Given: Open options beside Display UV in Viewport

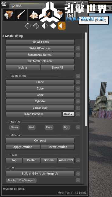Looking at the screenshot, I should (78, 180).
